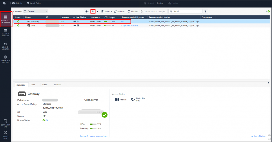Switch to the Licenses tab

coord(58,85)
